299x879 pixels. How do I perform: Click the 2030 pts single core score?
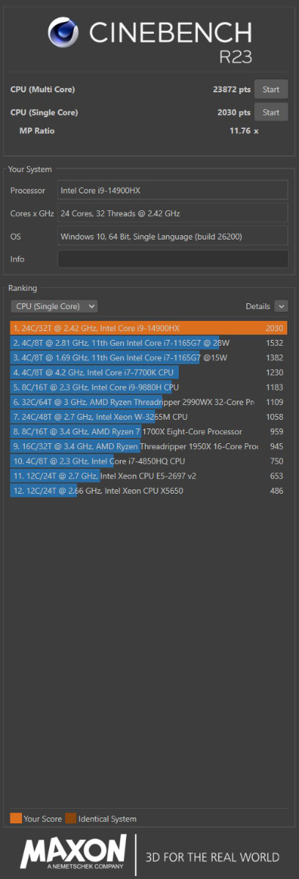coord(234,113)
